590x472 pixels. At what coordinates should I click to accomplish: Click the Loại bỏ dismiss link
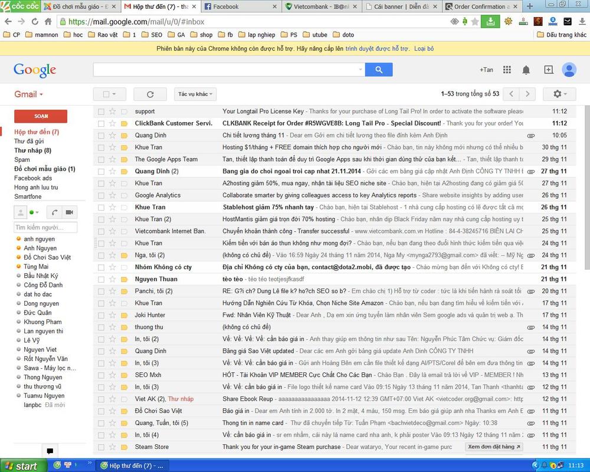(424, 48)
